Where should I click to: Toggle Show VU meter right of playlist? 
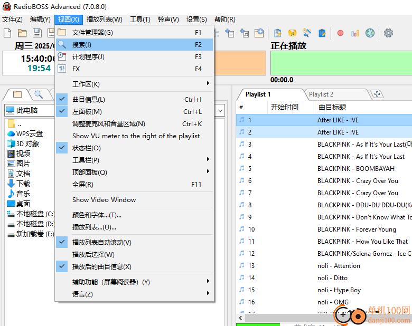pos(134,136)
